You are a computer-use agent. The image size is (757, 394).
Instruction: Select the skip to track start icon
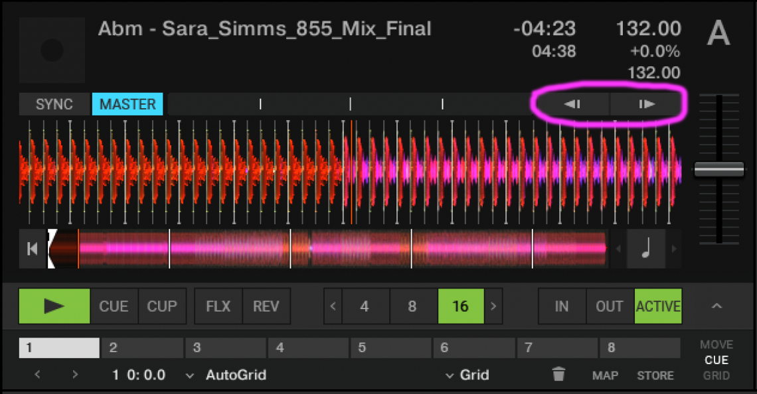pos(31,249)
